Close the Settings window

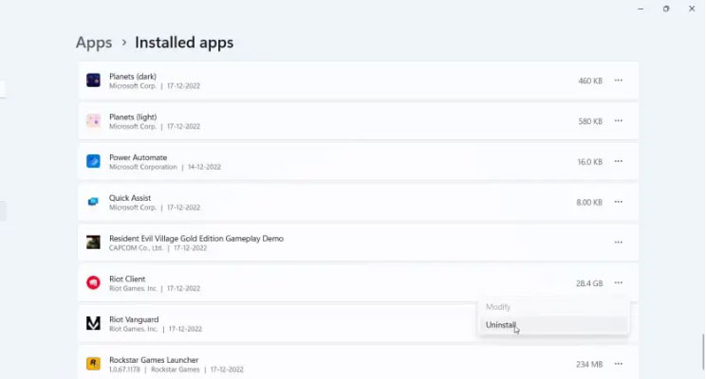point(692,9)
